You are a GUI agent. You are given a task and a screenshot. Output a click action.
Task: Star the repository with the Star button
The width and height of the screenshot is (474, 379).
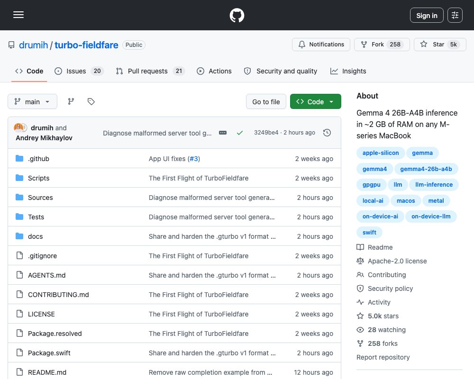click(440, 45)
